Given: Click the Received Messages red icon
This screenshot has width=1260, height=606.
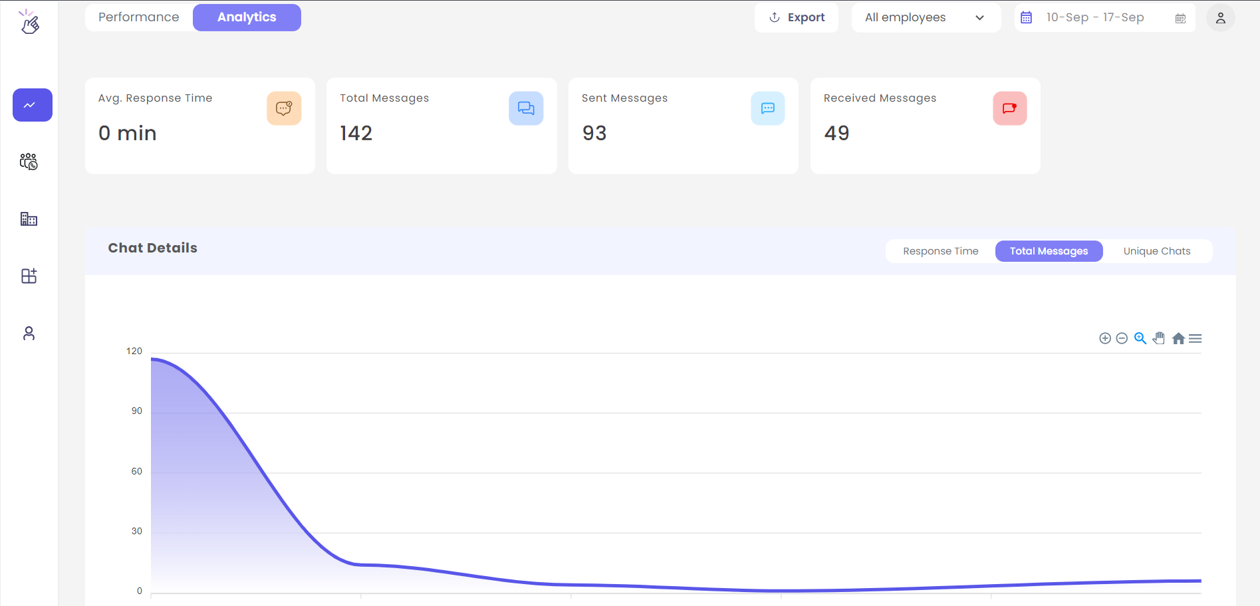Looking at the screenshot, I should pyautogui.click(x=1010, y=108).
